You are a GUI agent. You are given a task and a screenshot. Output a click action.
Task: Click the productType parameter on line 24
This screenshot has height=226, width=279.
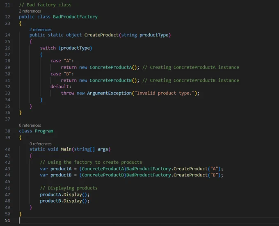click(x=154, y=35)
